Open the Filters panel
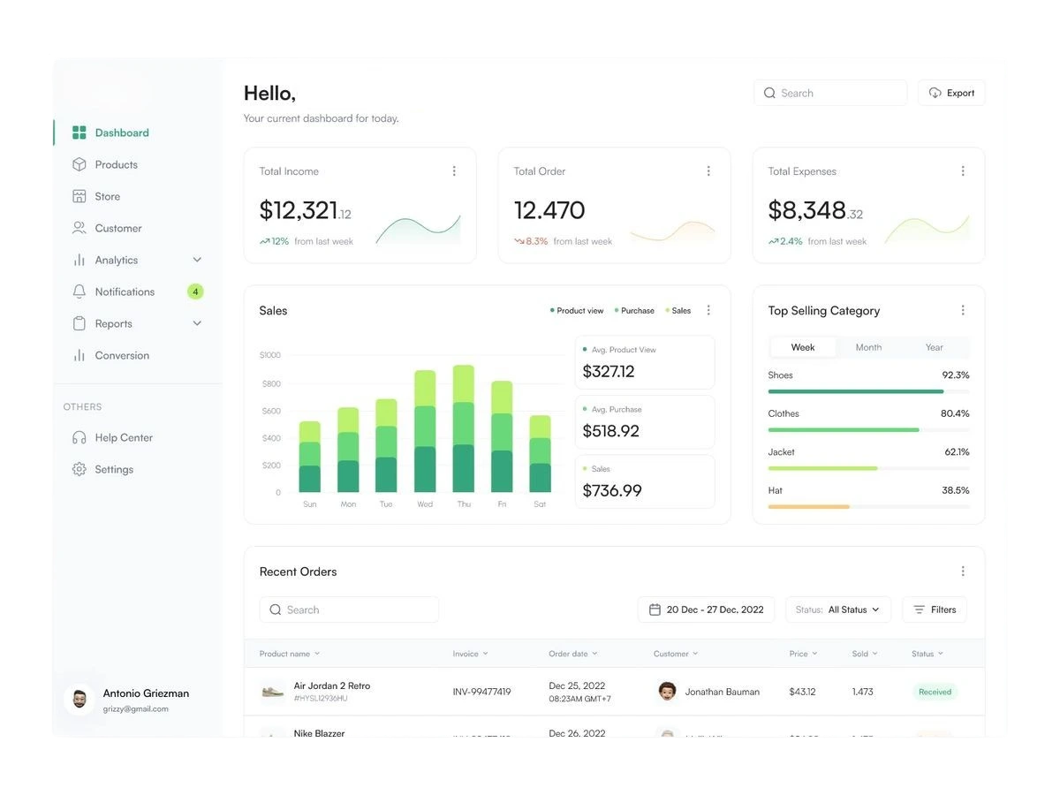 pos(934,609)
